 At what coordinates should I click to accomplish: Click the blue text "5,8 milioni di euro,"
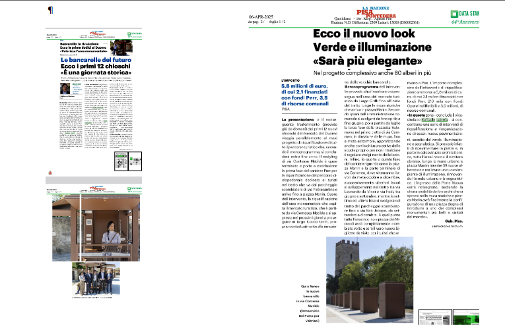point(304,86)
